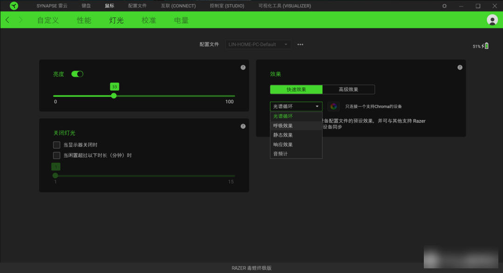The height and width of the screenshot is (273, 503).
Task: Open 键盘 in the top menu
Action: coord(86,6)
